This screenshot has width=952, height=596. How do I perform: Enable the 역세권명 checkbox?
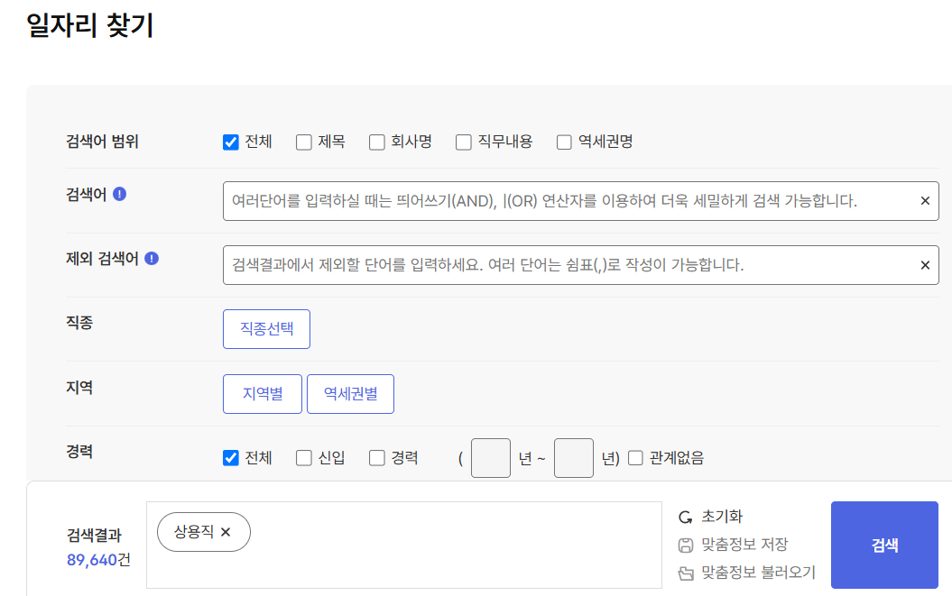[564, 142]
